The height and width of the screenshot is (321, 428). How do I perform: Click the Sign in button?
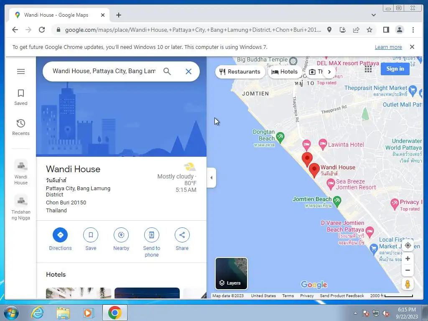coord(395,69)
